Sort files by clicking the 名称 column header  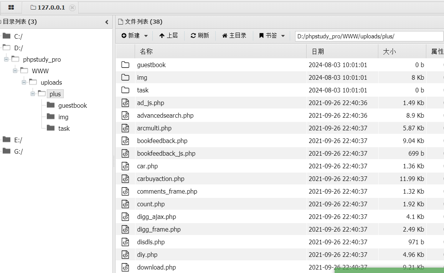pyautogui.click(x=145, y=51)
